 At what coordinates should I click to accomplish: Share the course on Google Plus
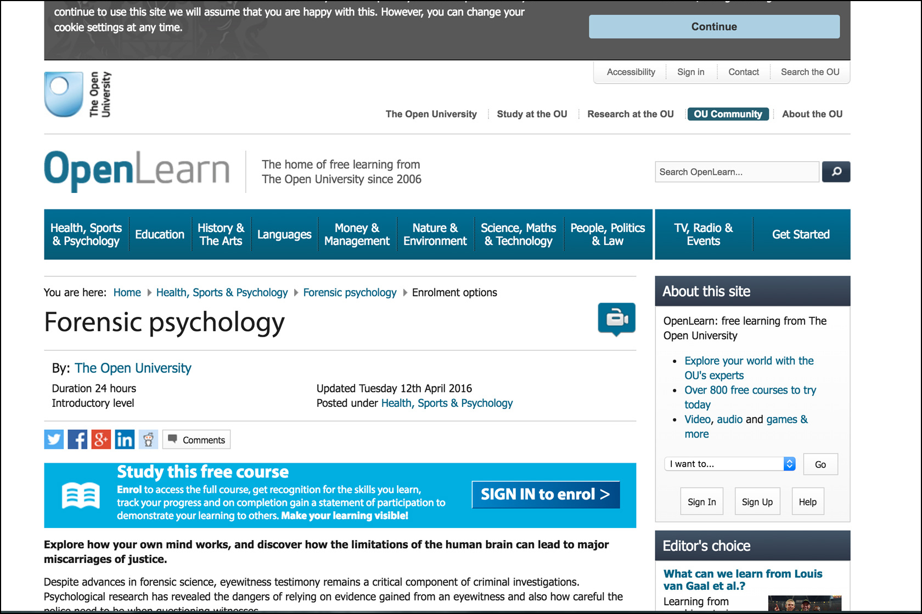coord(101,440)
